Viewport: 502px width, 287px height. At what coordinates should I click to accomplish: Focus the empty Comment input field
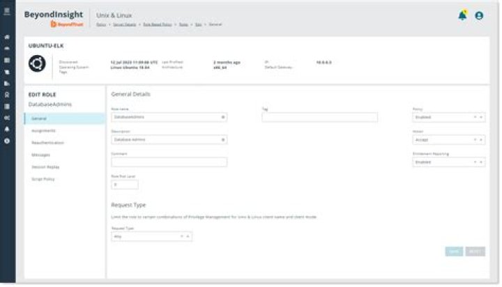tap(169, 162)
